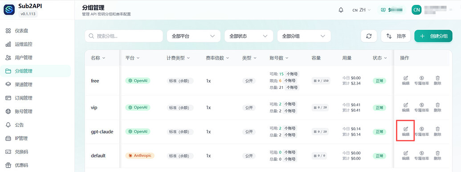This screenshot has width=461, height=172.
Task: Sort by 账号数 column header
Action: click(279, 58)
